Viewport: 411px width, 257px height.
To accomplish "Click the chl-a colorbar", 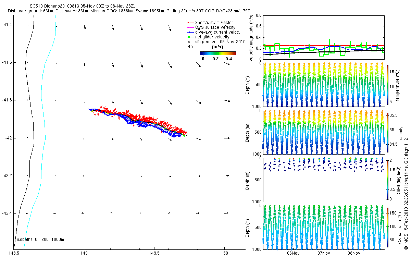I will tap(388, 180).
